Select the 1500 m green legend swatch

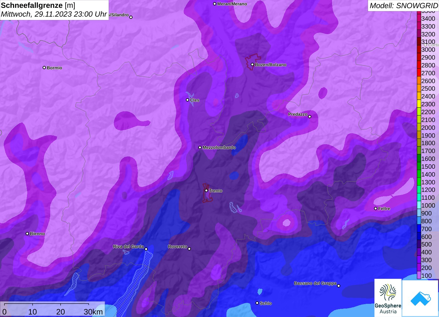[419, 166]
